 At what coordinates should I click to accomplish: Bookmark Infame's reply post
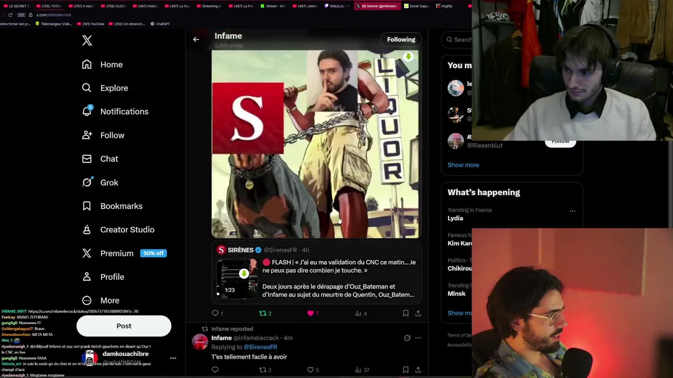click(405, 370)
